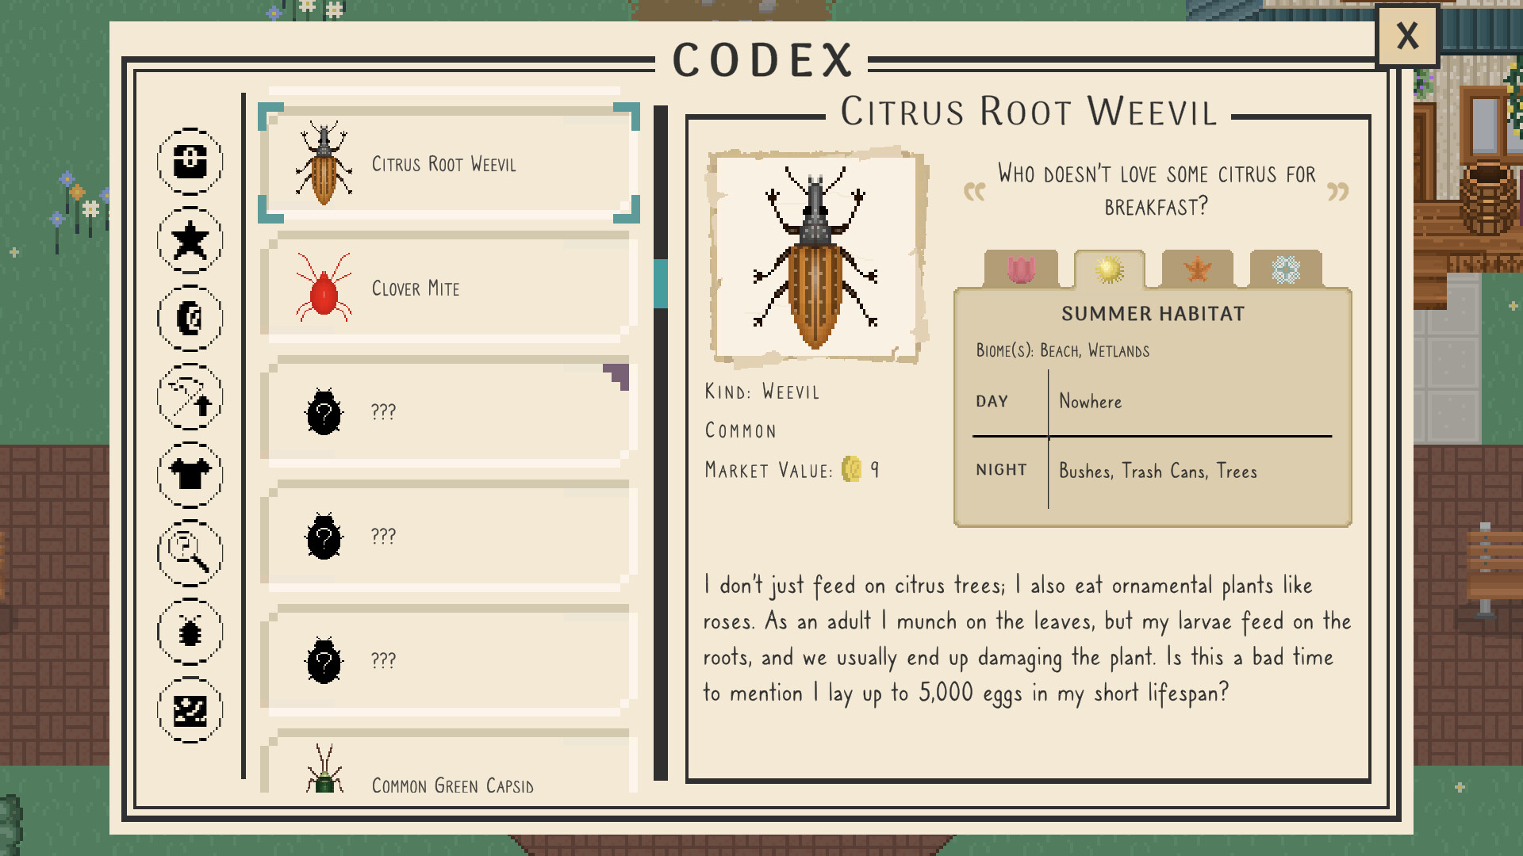Select the t-shirt category icon
This screenshot has height=856, width=1523.
(x=190, y=476)
